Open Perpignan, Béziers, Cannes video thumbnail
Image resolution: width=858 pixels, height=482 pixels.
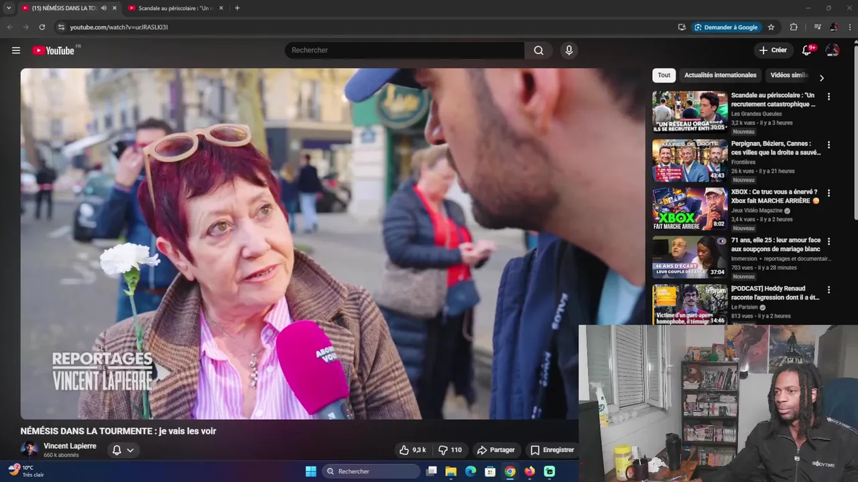[690, 160]
